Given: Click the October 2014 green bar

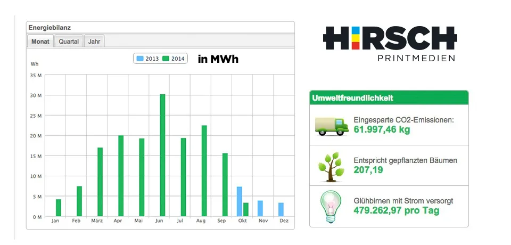Looking at the screenshot, I should pos(246,209).
